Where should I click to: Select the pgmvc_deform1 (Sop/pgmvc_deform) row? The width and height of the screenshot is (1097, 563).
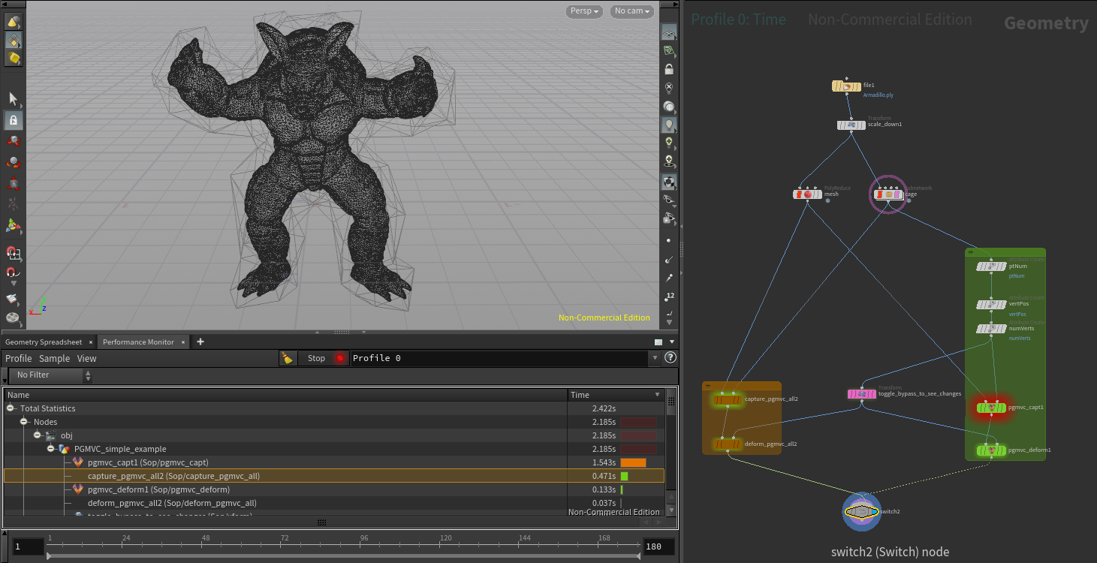click(334, 489)
